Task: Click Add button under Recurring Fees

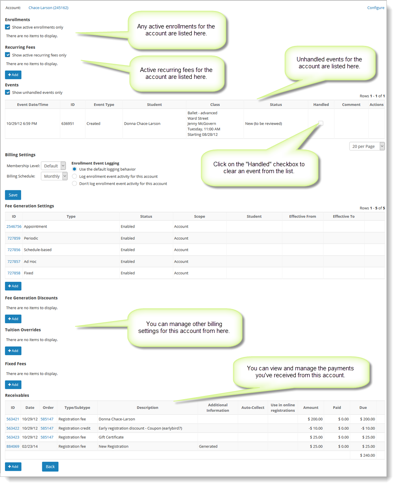Action: (13, 75)
